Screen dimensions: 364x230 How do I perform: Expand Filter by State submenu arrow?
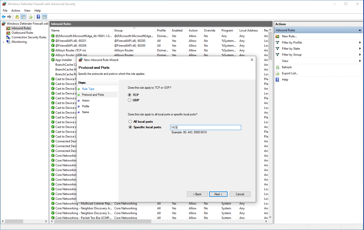click(x=360, y=49)
